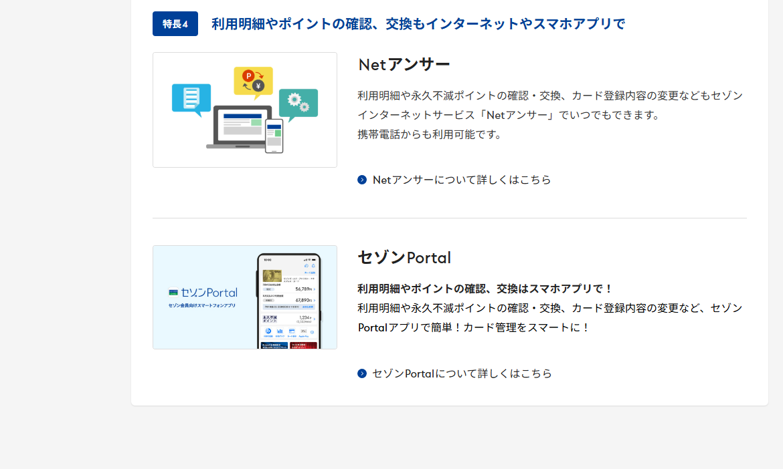Click the text インターネットサービス「Netアンサー」でいつでもできます。

[509, 115]
